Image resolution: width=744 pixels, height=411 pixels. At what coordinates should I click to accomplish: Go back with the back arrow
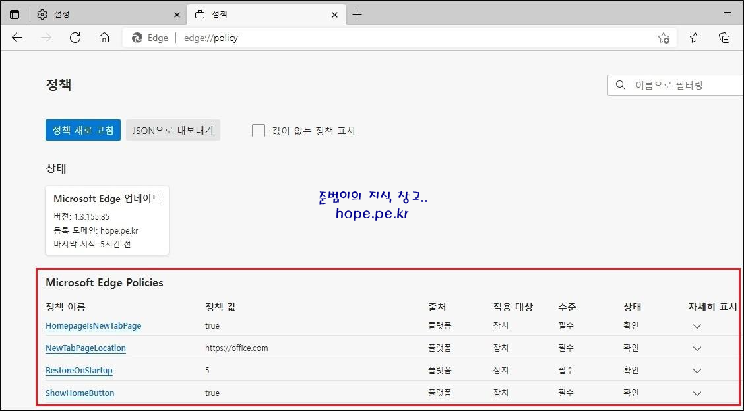[17, 38]
